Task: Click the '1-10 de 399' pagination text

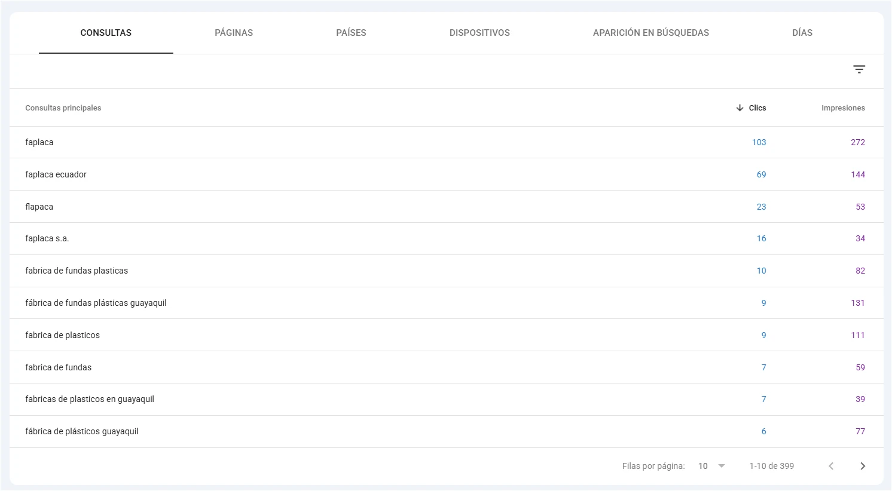Action: (x=771, y=466)
